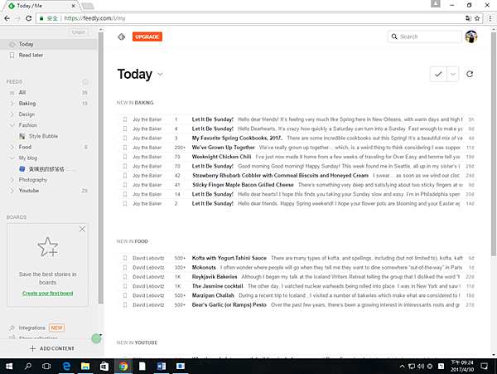Open Integrations in the sidebar
497x374 pixels.
click(31, 328)
